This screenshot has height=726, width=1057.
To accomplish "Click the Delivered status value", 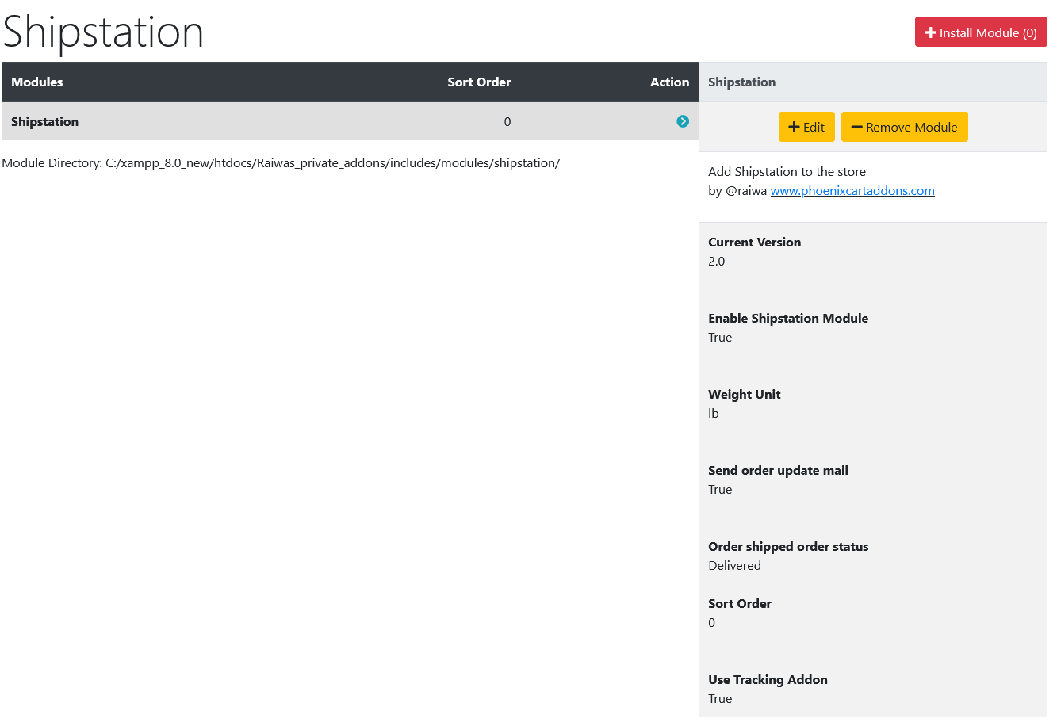I will (x=735, y=565).
